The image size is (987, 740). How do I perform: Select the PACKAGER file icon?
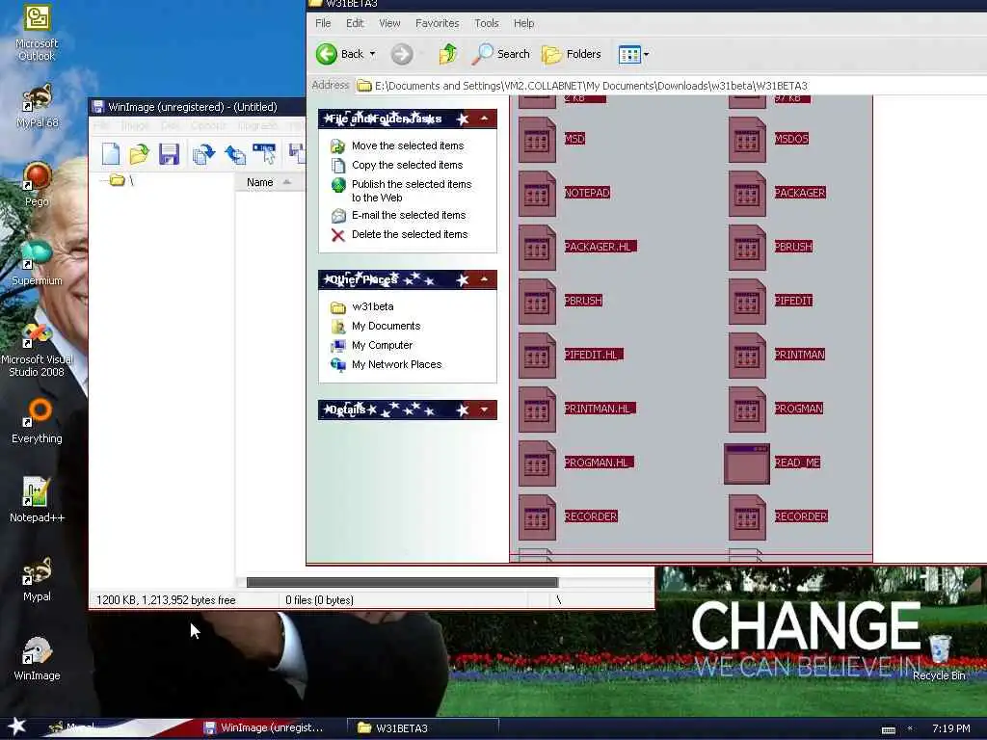coord(747,194)
